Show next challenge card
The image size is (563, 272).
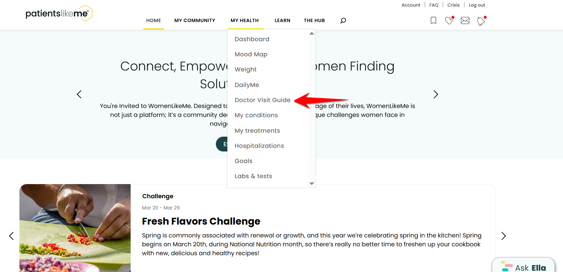click(503, 236)
